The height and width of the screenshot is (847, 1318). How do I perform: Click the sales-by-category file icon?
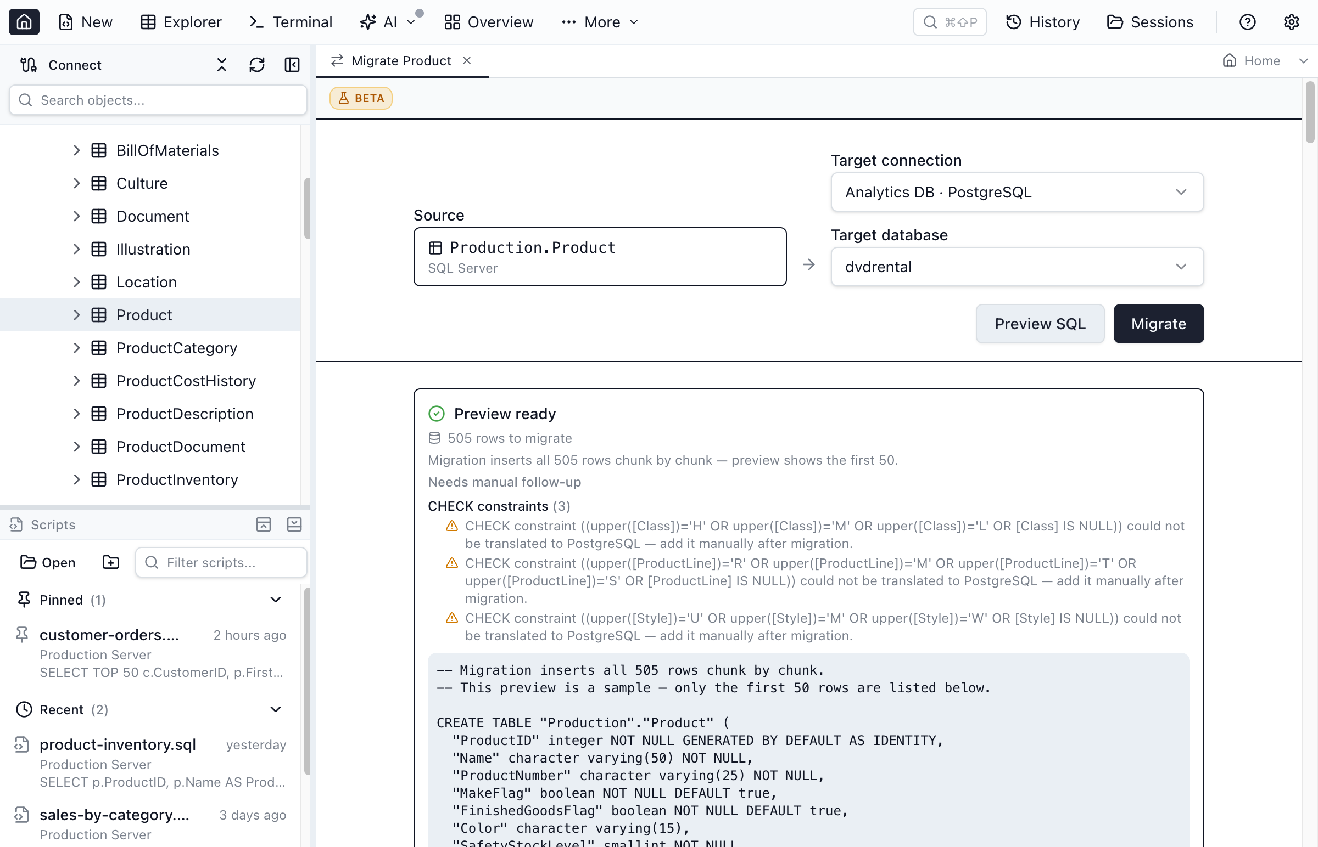pos(22,815)
